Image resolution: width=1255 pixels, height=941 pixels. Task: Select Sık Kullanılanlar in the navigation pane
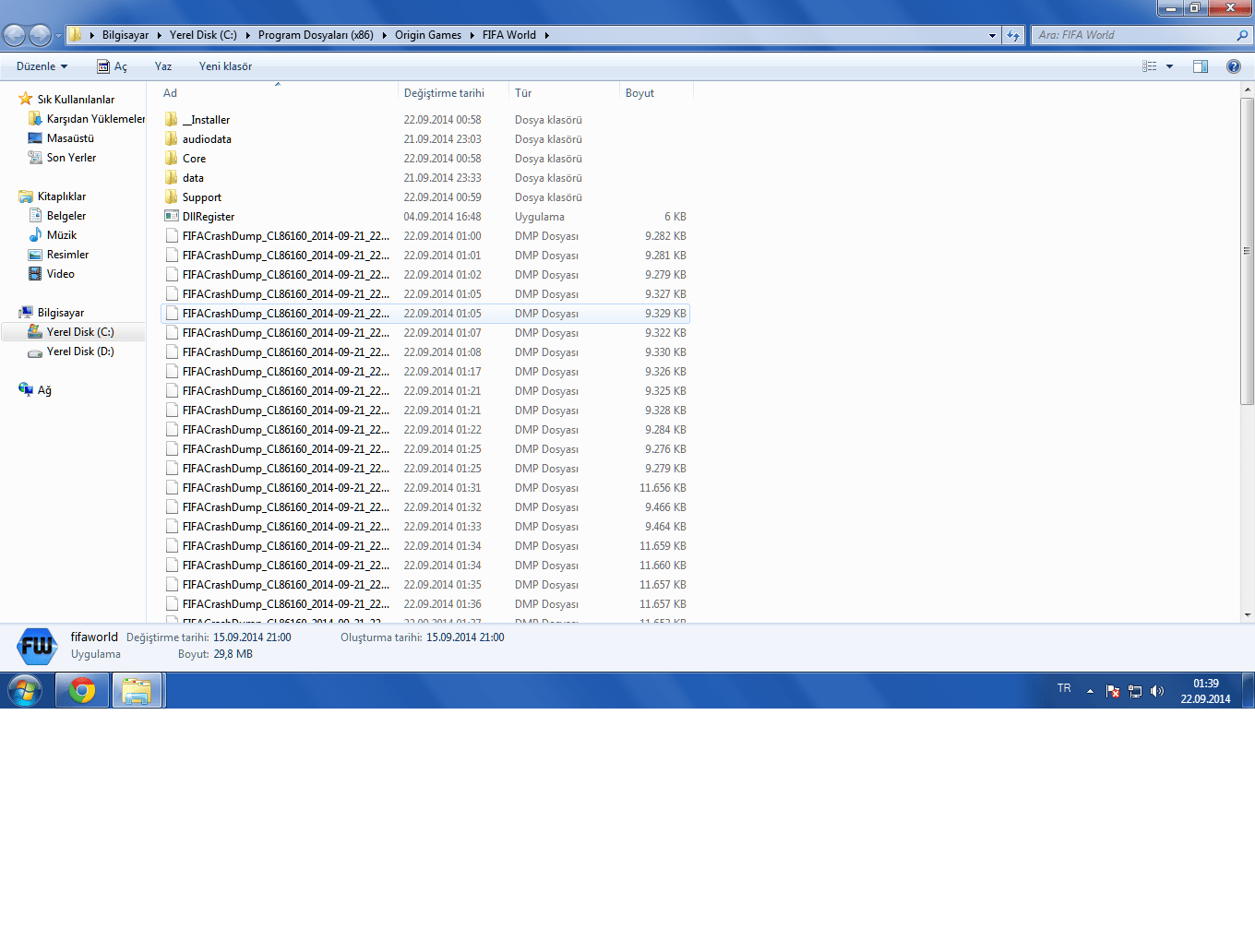pos(76,100)
